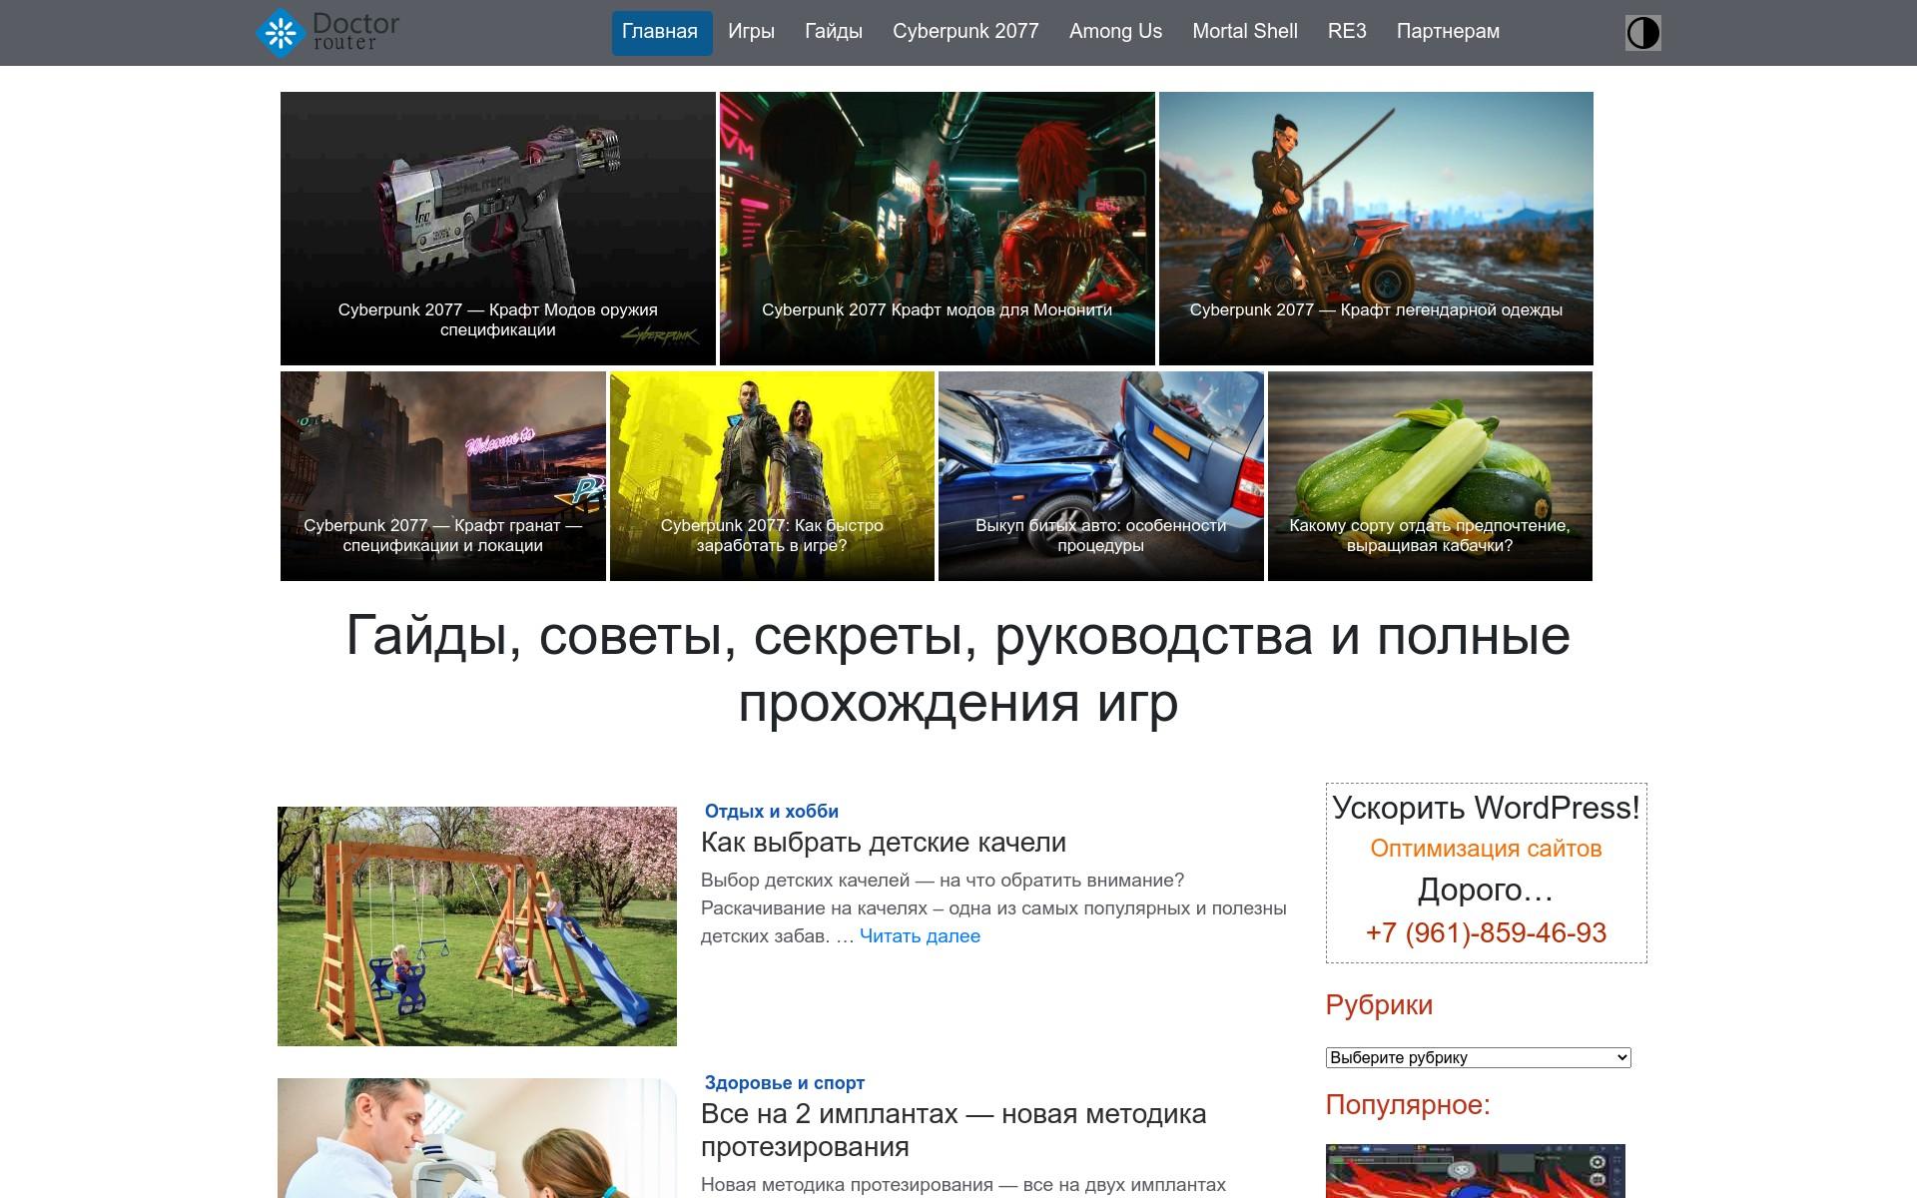Open the Выкуп битых авто card

pyautogui.click(x=1100, y=476)
